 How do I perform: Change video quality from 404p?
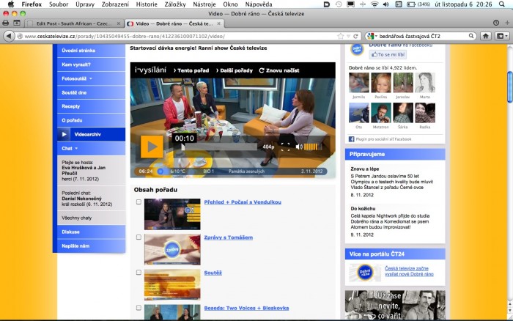click(268, 147)
